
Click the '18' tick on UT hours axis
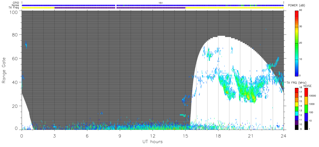point(218,136)
